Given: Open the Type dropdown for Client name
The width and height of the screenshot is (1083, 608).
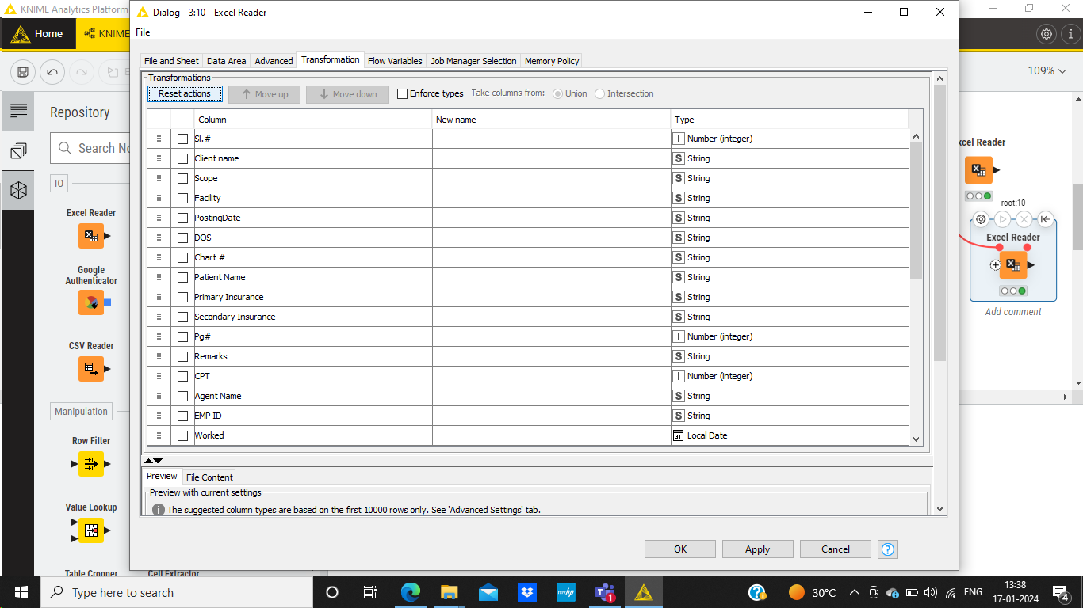Looking at the screenshot, I should [790, 158].
